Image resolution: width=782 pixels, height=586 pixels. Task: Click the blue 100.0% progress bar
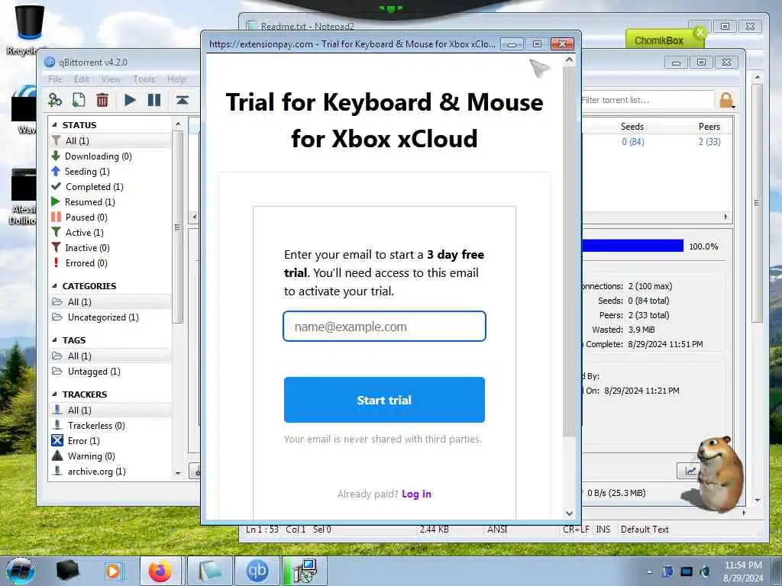pos(632,246)
